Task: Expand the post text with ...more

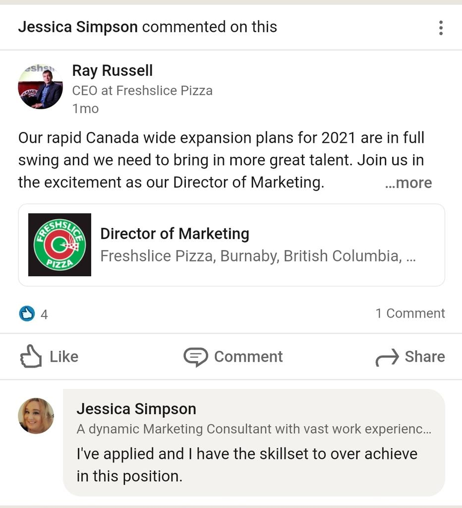Action: [408, 183]
